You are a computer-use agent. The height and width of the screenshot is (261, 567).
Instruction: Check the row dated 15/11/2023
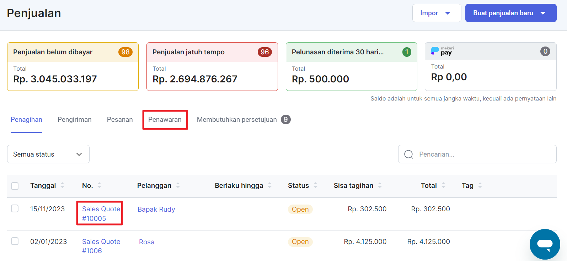pos(15,208)
